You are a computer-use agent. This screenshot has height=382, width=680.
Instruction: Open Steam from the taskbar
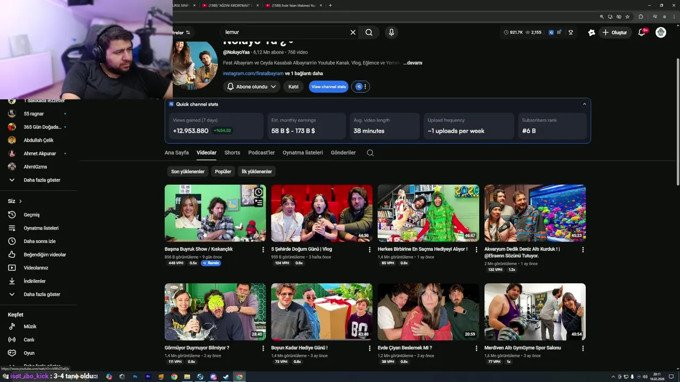pyautogui.click(x=226, y=377)
